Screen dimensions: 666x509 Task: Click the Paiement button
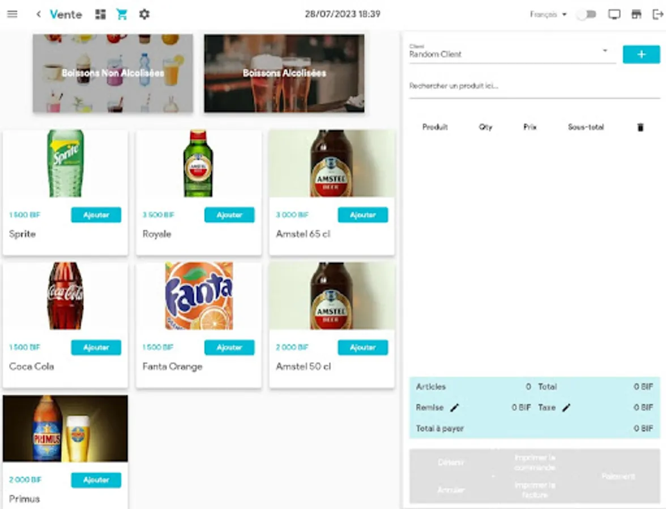tap(618, 476)
